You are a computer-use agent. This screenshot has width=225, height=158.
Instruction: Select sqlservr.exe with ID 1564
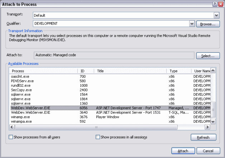pyautogui.click(x=110, y=95)
